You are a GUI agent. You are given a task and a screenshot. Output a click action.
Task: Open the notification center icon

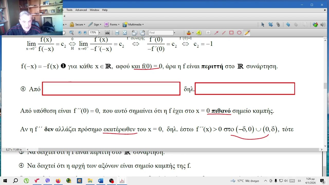coord(322,181)
